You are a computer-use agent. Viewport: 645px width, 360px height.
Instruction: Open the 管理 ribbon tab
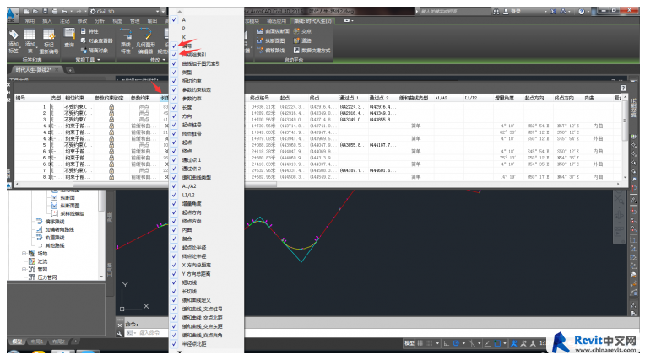click(x=134, y=21)
